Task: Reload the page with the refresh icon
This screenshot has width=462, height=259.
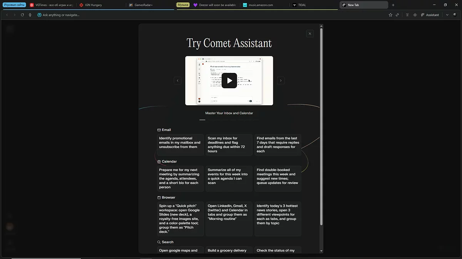Action: [22, 15]
